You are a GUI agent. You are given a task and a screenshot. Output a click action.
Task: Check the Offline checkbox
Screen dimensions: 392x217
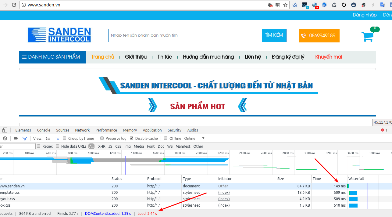166,138
